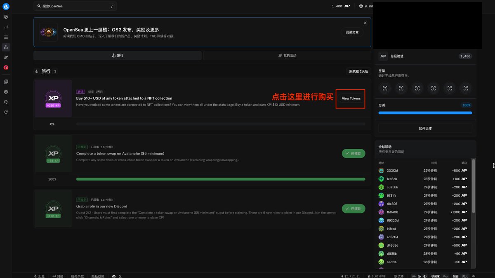Click the 0% quest progress bar
This screenshot has height=278, width=495.
[221, 124]
